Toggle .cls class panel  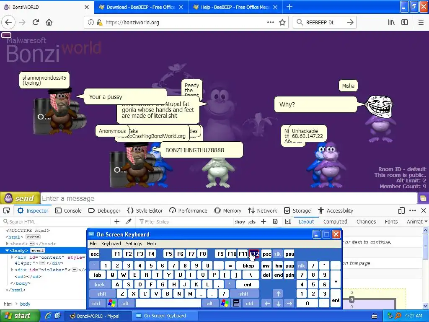(x=252, y=221)
